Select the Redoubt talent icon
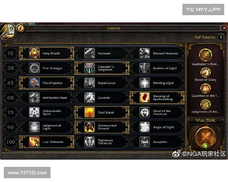The width and height of the screenshot is (228, 182). click(x=89, y=53)
